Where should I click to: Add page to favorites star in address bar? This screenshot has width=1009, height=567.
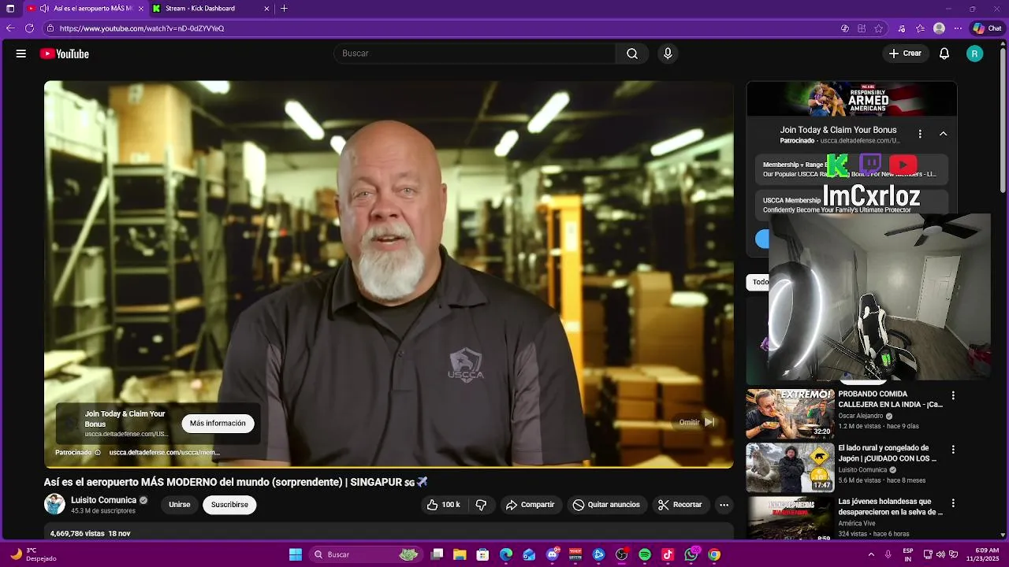(x=879, y=28)
